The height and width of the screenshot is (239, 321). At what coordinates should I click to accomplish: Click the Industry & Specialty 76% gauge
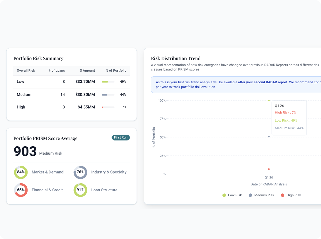pyautogui.click(x=80, y=172)
